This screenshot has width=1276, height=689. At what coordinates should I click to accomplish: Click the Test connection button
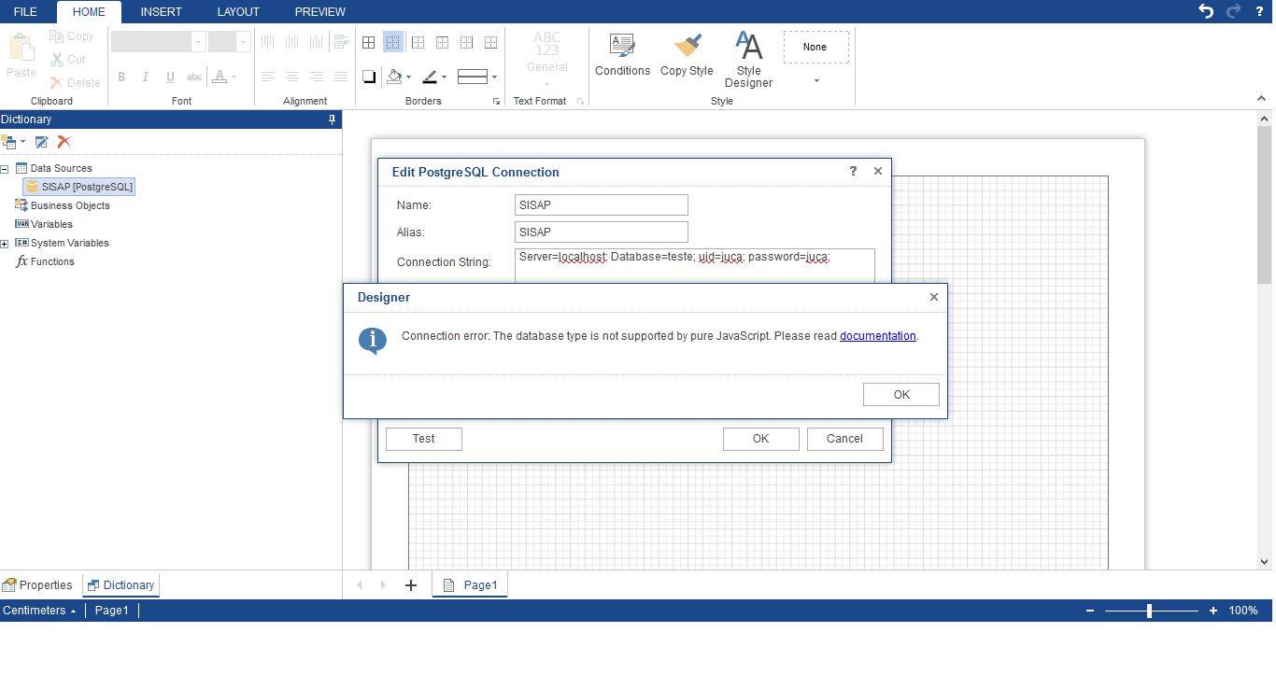coord(424,439)
